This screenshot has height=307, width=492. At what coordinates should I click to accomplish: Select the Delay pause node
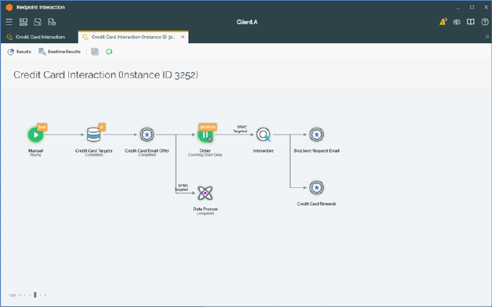[x=205, y=135]
